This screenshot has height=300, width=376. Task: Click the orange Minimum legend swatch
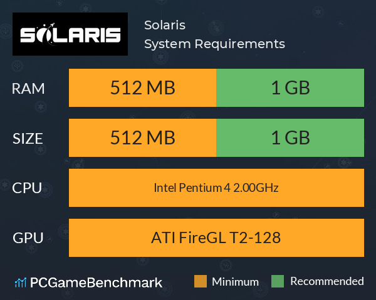pos(201,281)
